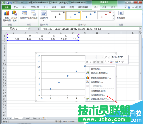143x124 pixels.
Task: Click the Select Data ribbon icon (选择数据)
Action: click(33, 15)
